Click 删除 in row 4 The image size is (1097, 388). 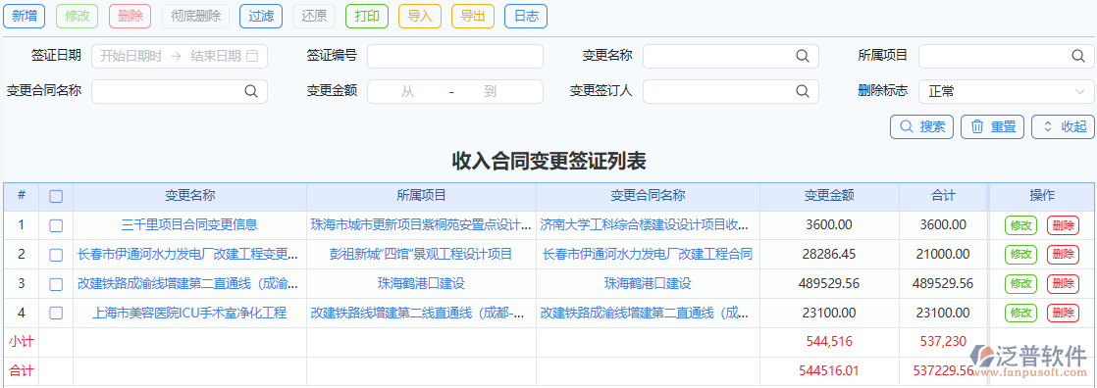[1063, 314]
